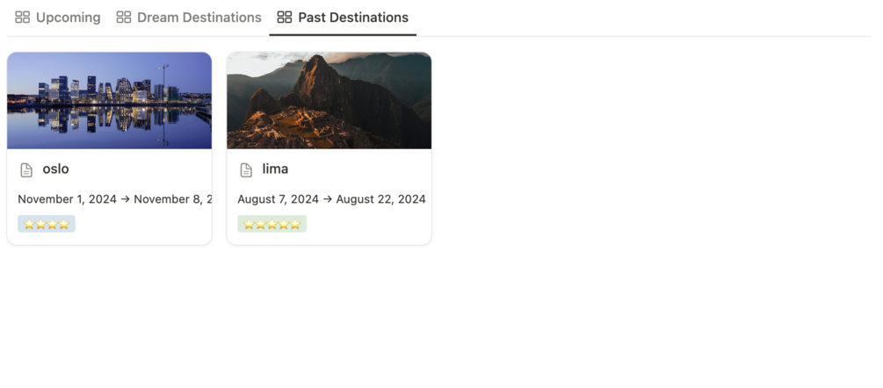Select the Past Destinations tab label
Image resolution: width=883 pixels, height=388 pixels.
pyautogui.click(x=353, y=18)
